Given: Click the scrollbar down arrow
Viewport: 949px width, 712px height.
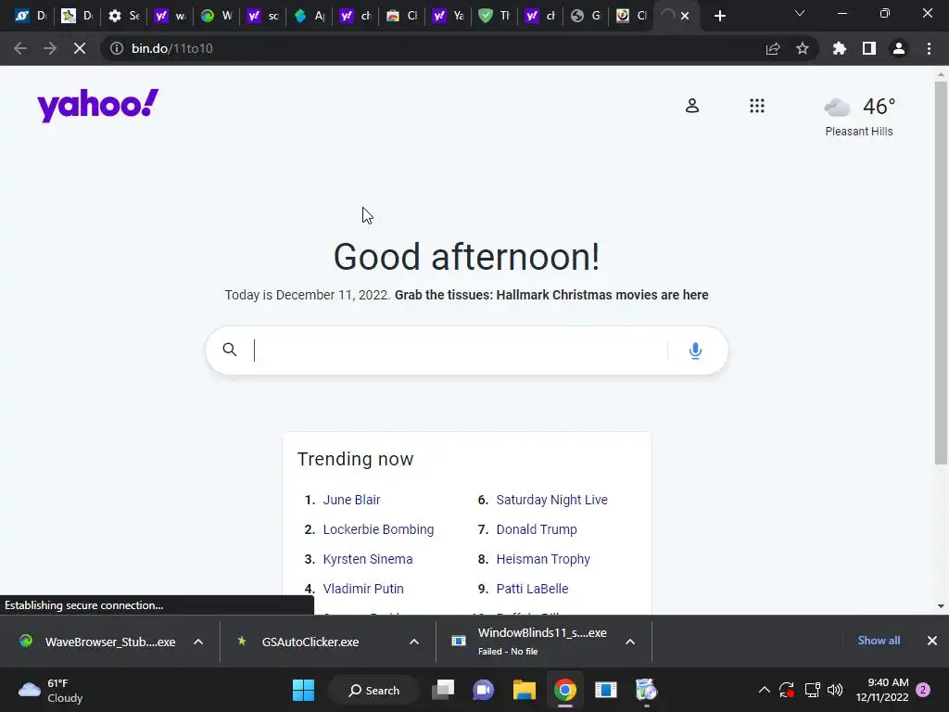Looking at the screenshot, I should click(941, 606).
